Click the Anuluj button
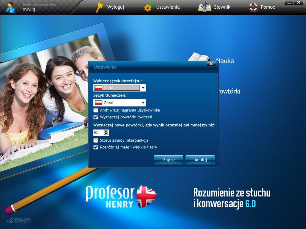This screenshot has width=306, height=229. (x=200, y=160)
